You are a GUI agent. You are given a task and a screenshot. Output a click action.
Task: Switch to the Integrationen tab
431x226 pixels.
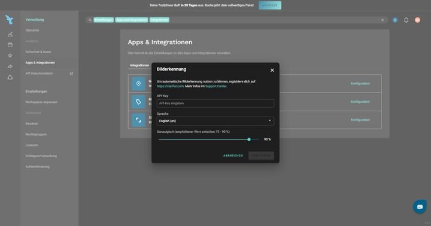click(x=139, y=65)
